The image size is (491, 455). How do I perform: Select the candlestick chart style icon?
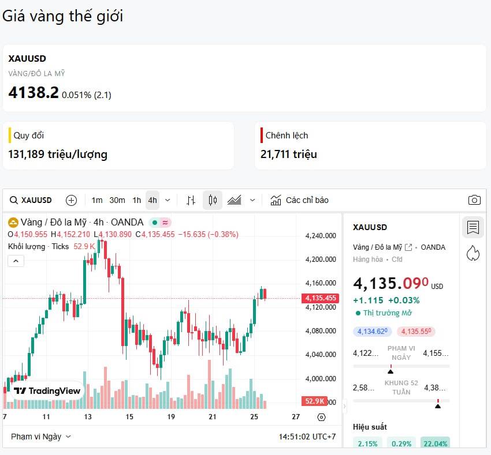tap(213, 200)
